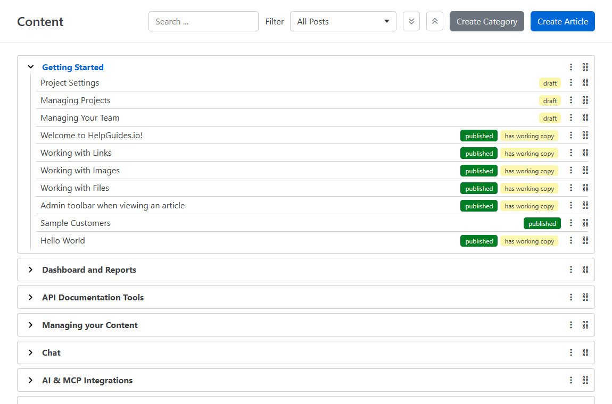The height and width of the screenshot is (404, 612).
Task: Expand the API Documentation Tools chevron
Action: [31, 297]
